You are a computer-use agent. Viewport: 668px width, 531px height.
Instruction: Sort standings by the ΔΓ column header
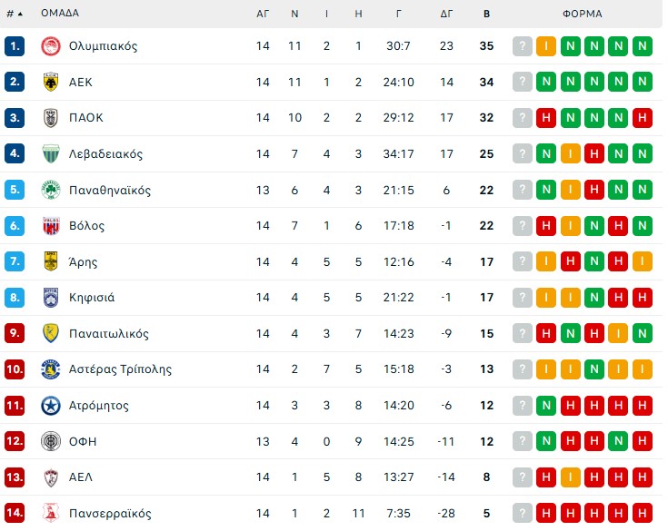pos(446,14)
